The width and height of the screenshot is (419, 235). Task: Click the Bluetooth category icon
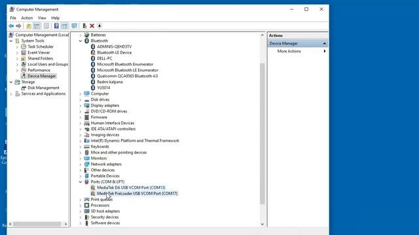(x=86, y=40)
